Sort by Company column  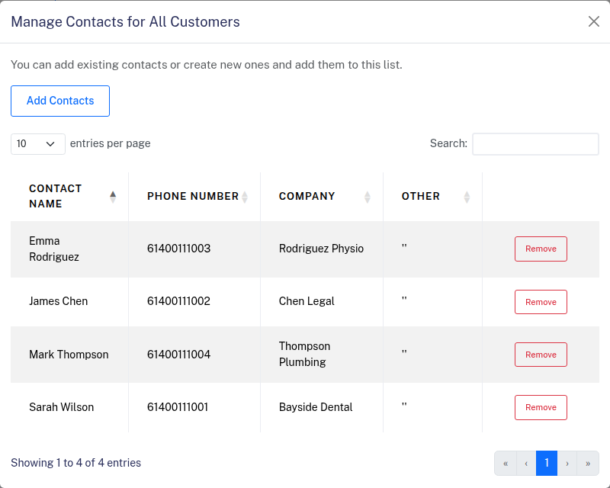(321, 196)
